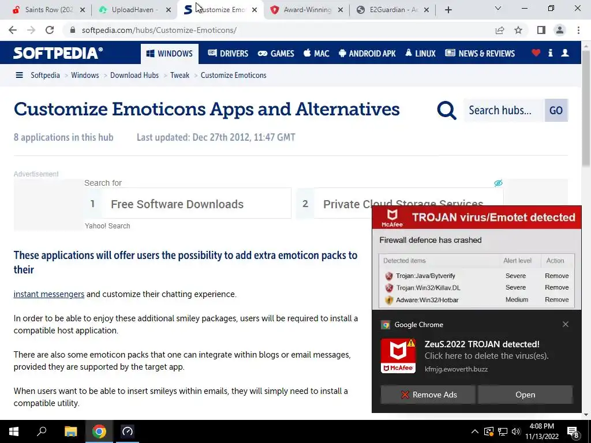Open Windows taskbar search
The width and height of the screenshot is (591, 443).
click(42, 431)
